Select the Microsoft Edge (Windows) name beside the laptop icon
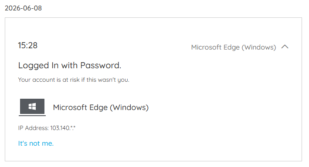Image resolution: width=309 pixels, height=167 pixels. (101, 107)
